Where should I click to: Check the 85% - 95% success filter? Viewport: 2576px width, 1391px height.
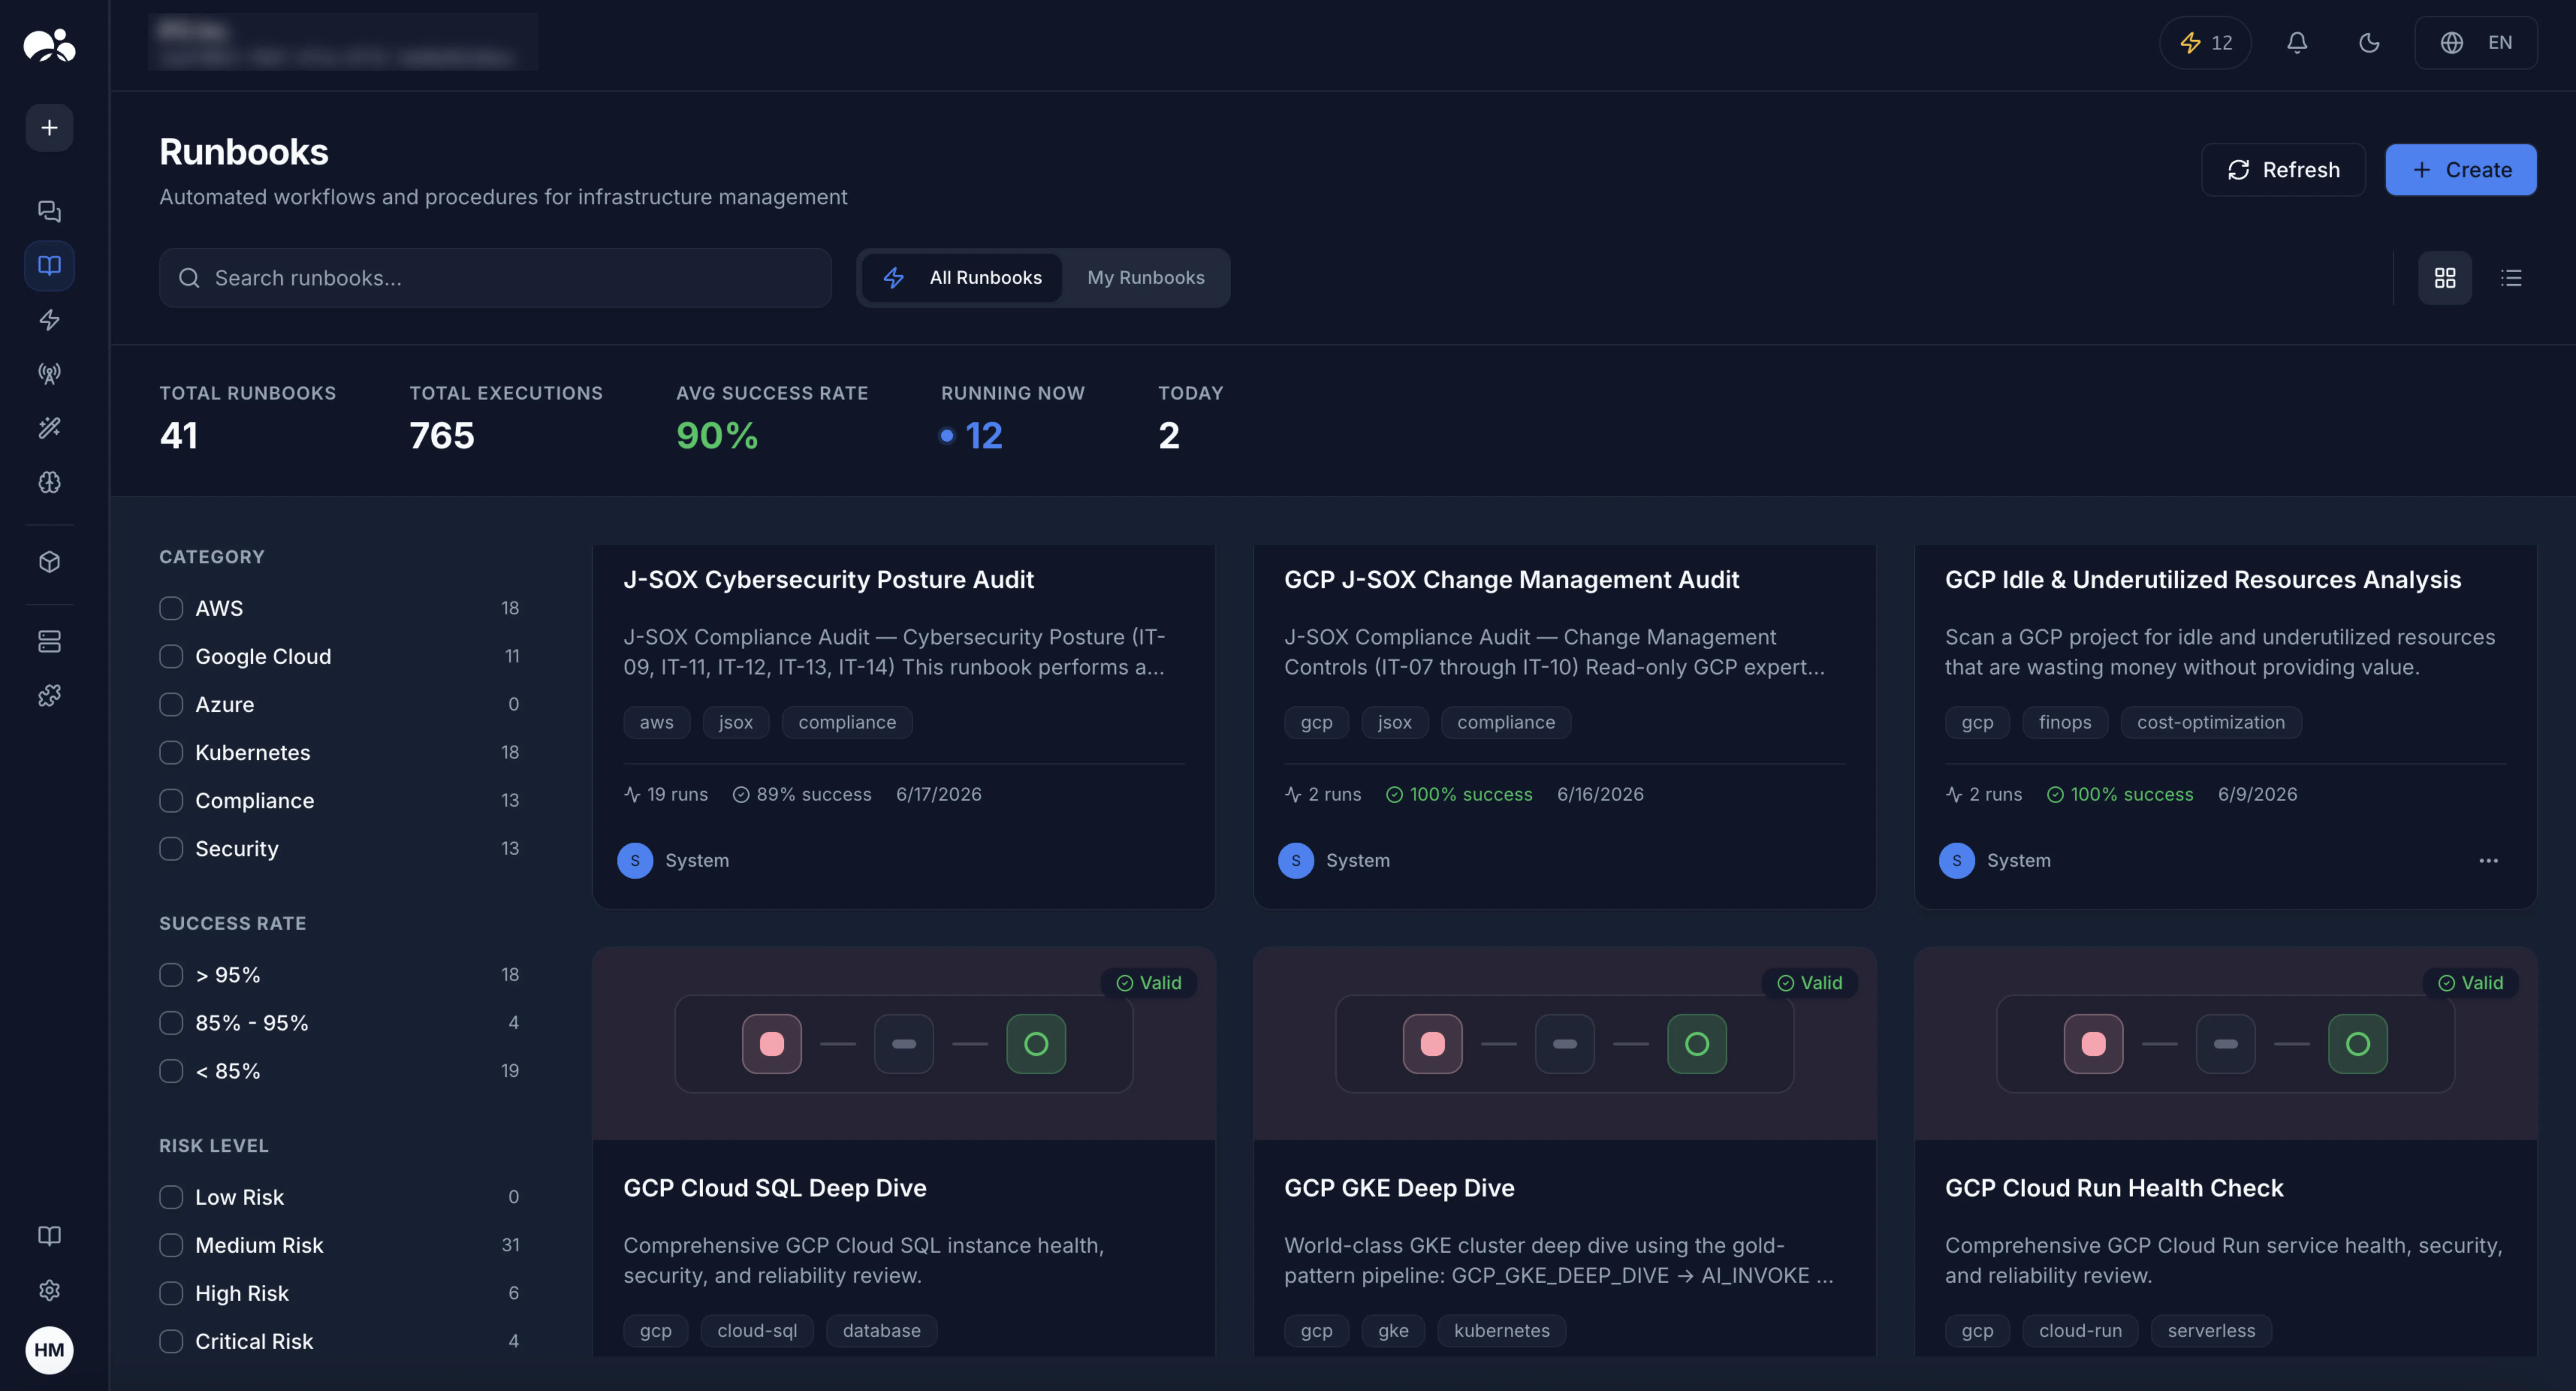(171, 1023)
